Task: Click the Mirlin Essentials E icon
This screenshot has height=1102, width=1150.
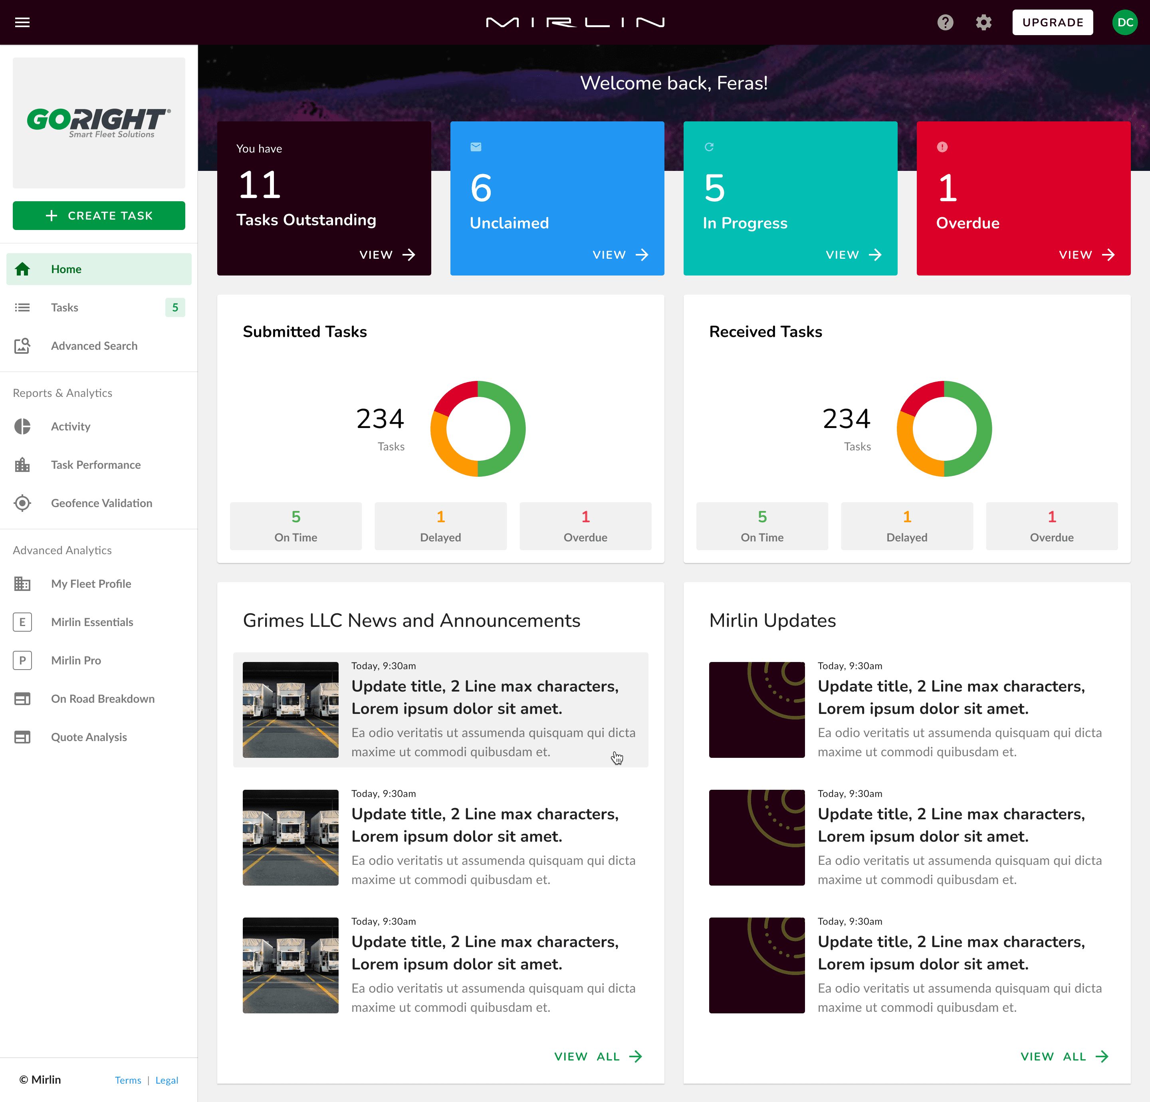Action: point(22,622)
